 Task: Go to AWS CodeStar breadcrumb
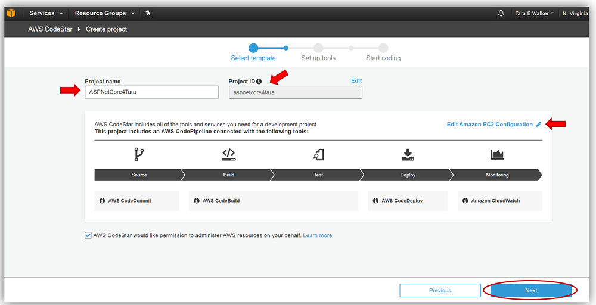click(50, 29)
